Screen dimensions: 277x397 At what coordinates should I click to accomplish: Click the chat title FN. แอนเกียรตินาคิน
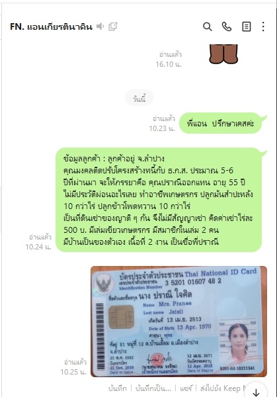coord(52,26)
